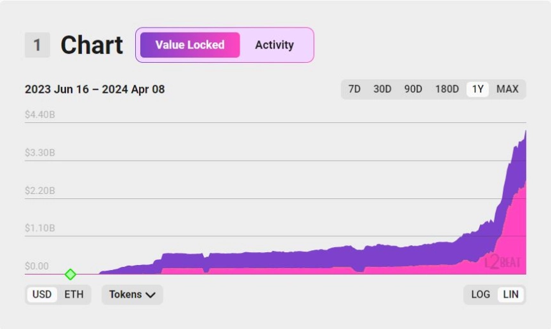The image size is (551, 329).
Task: Click the section number 1 badge
Action: click(x=37, y=45)
